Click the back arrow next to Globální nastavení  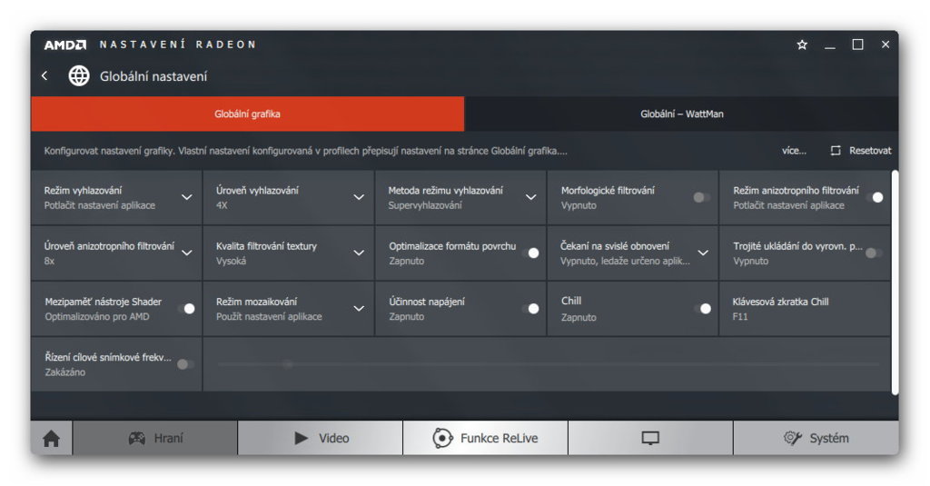45,76
